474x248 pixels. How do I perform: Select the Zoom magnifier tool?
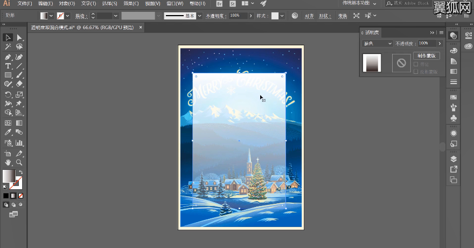coord(19,162)
